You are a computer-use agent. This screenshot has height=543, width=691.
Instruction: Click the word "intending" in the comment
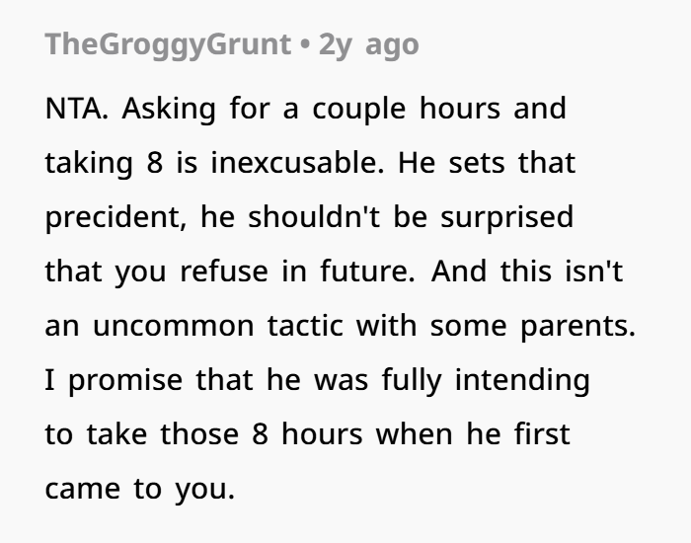pos(522,381)
